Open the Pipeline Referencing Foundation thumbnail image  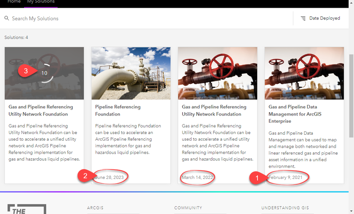click(131, 73)
